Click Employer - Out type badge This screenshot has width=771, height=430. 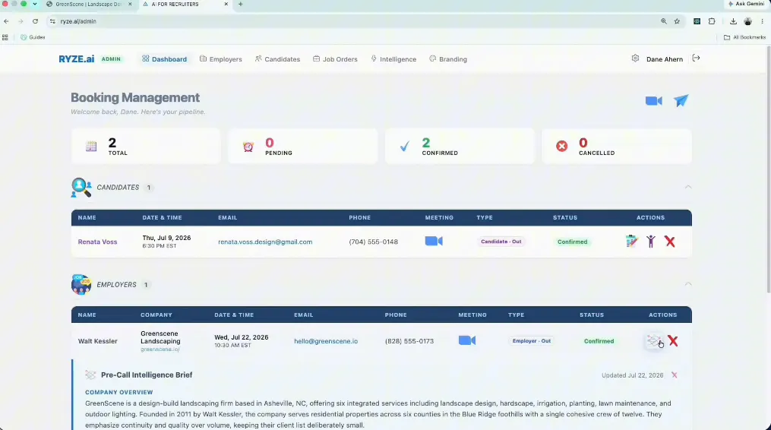point(532,340)
